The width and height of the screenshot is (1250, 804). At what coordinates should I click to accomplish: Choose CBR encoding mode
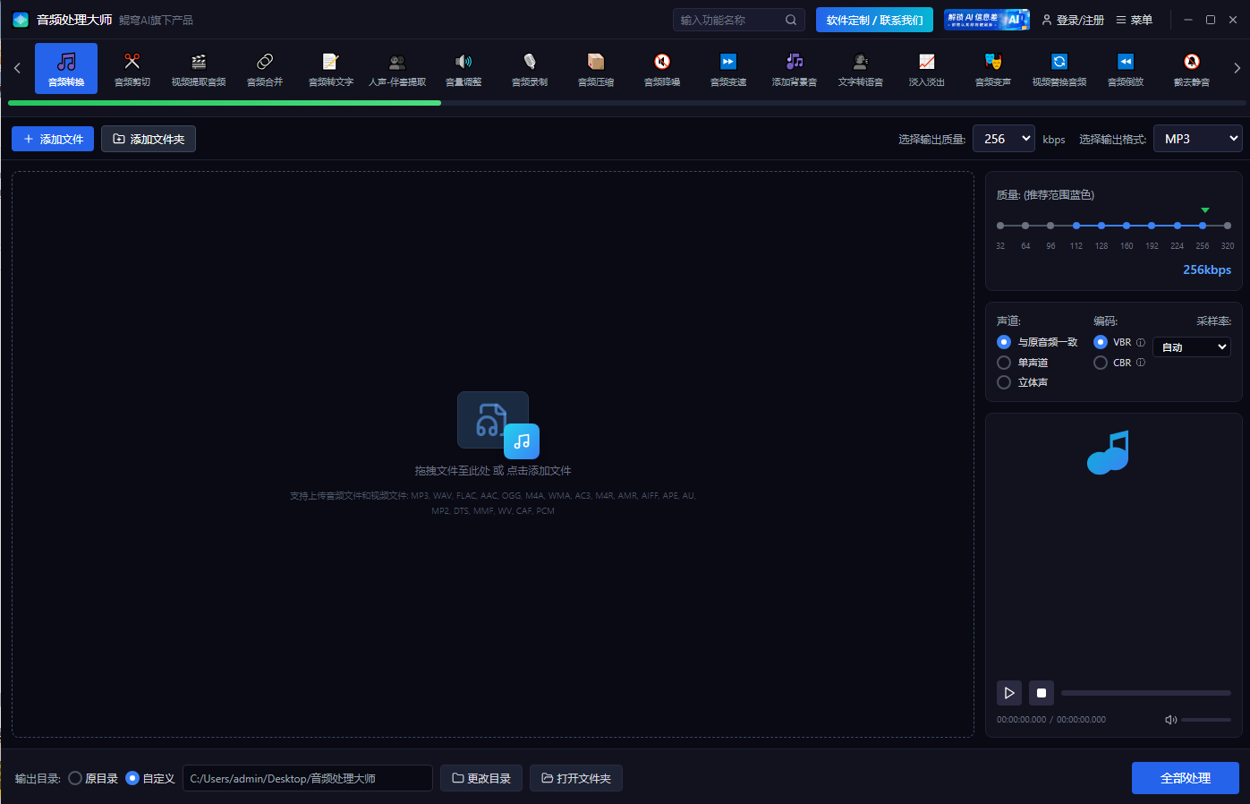(1101, 363)
